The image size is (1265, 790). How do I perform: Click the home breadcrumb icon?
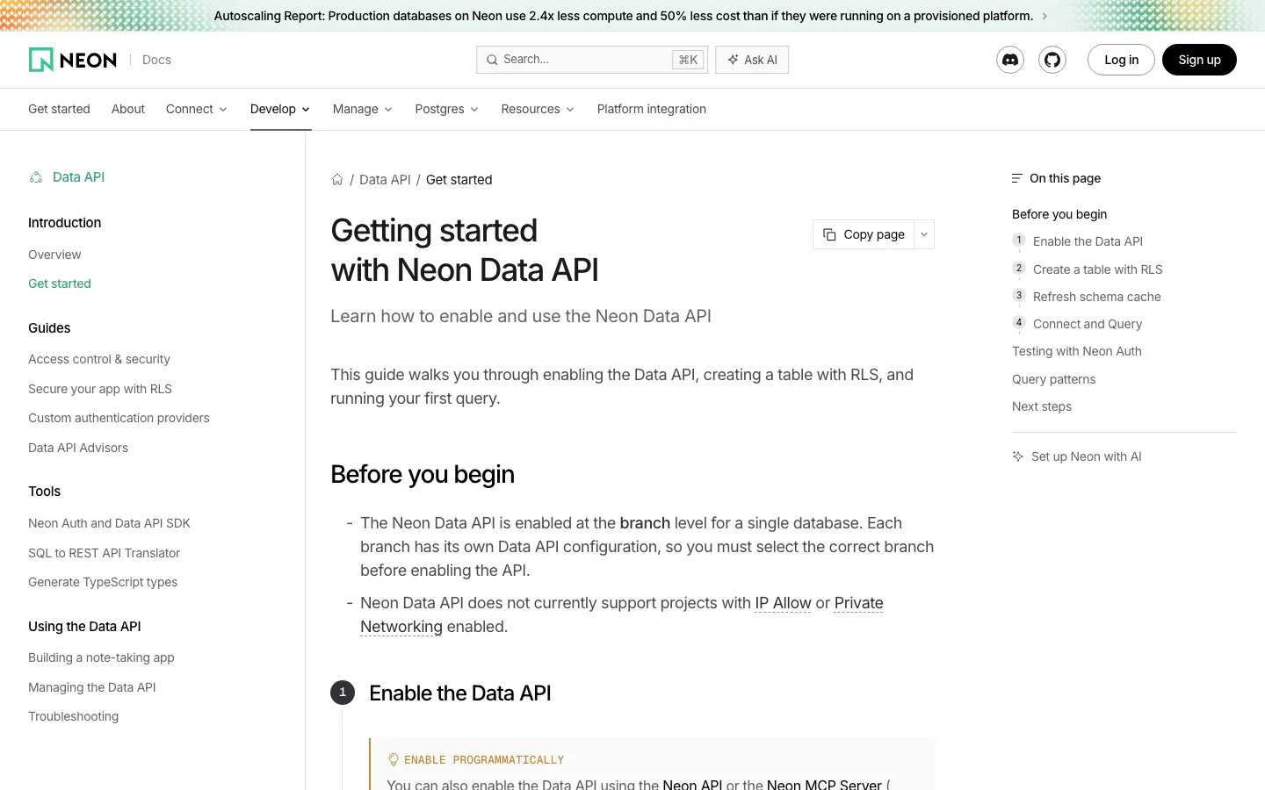pos(337,179)
